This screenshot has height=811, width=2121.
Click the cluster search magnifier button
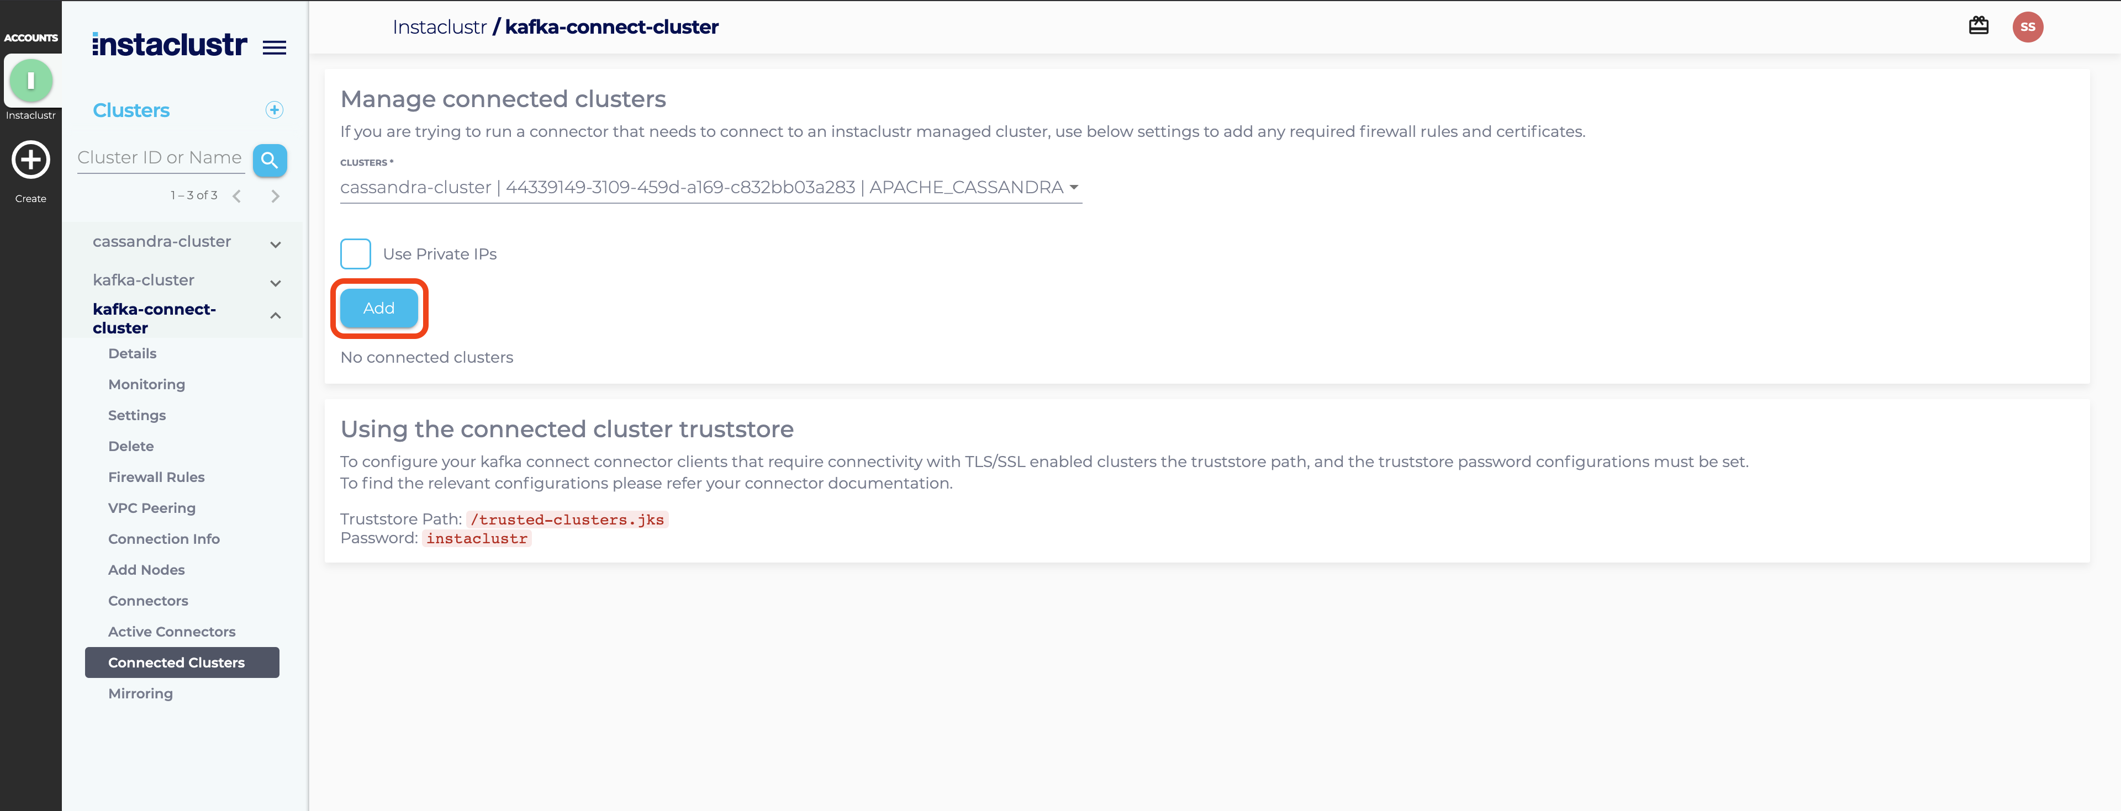[269, 161]
